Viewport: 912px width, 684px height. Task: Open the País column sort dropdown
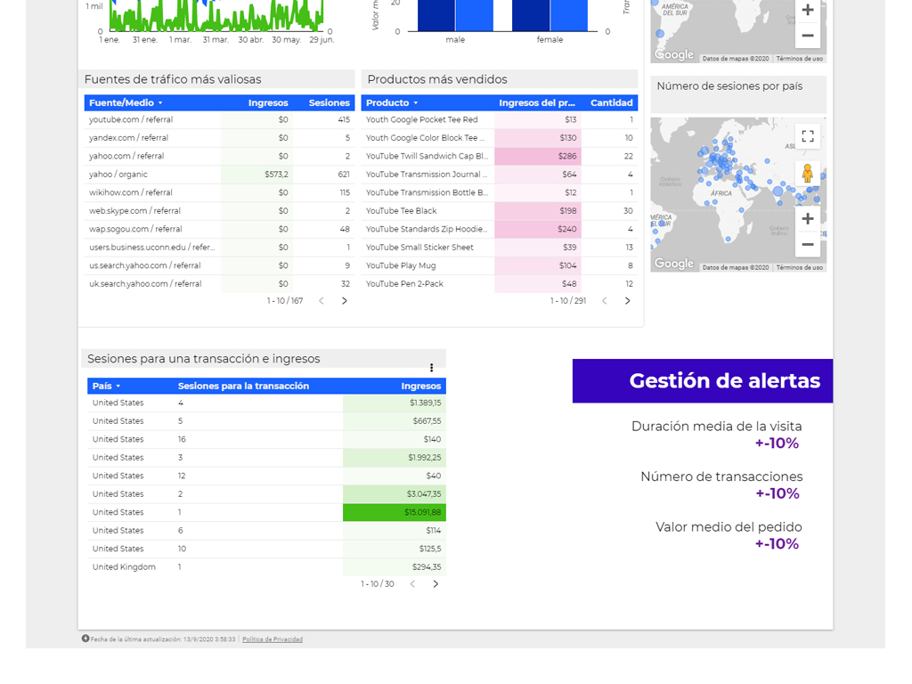click(x=118, y=387)
